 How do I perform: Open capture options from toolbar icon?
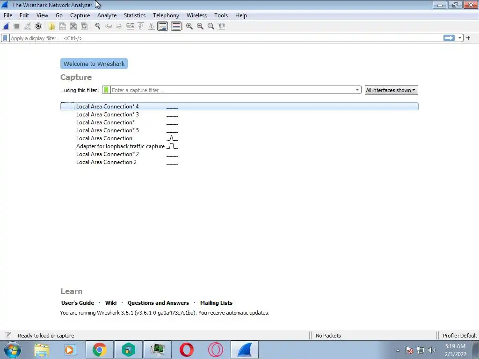(x=38, y=26)
